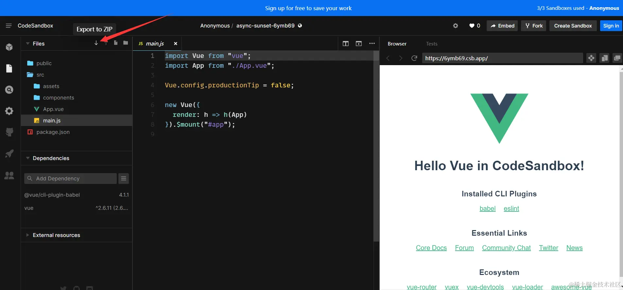Like the sandbox with the heart icon
623x290 pixels.
tap(472, 26)
